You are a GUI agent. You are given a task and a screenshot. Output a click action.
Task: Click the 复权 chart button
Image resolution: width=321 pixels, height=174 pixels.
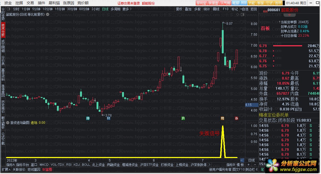click(x=179, y=9)
